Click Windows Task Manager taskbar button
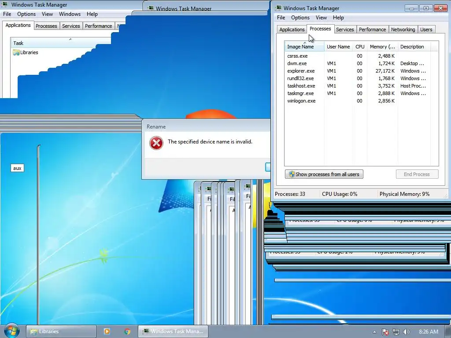Viewport: 451px width, 338px height. [x=173, y=331]
